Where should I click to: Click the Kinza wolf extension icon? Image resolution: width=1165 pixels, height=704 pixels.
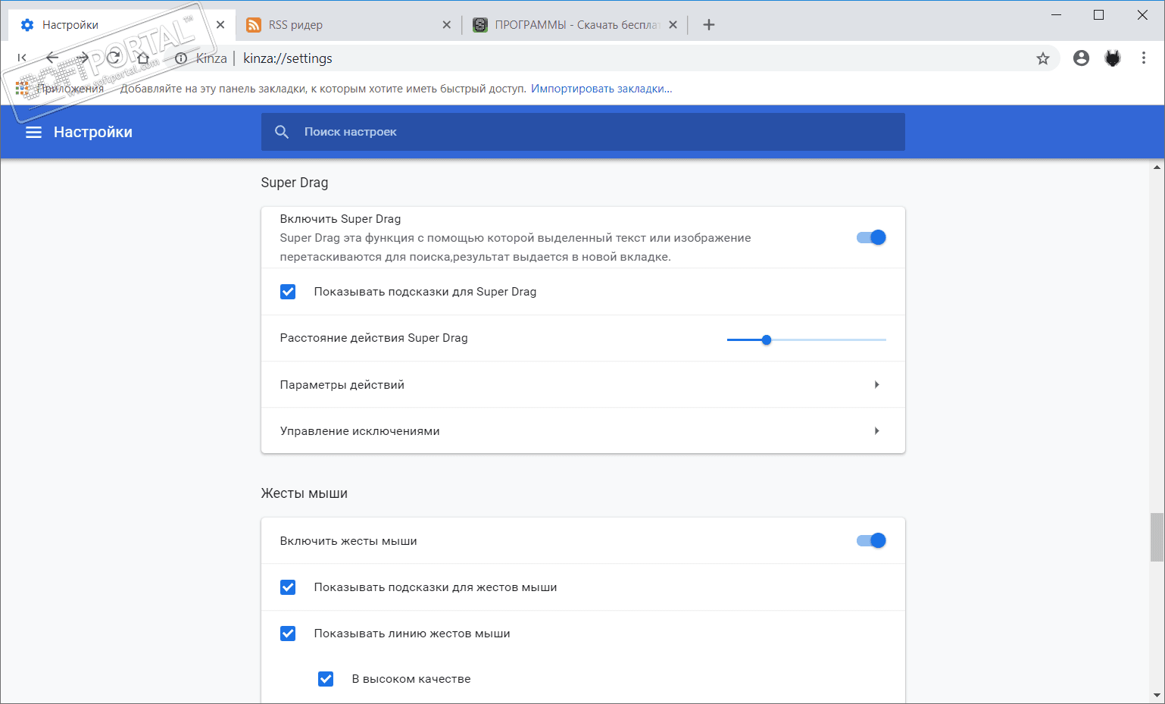coord(1112,58)
